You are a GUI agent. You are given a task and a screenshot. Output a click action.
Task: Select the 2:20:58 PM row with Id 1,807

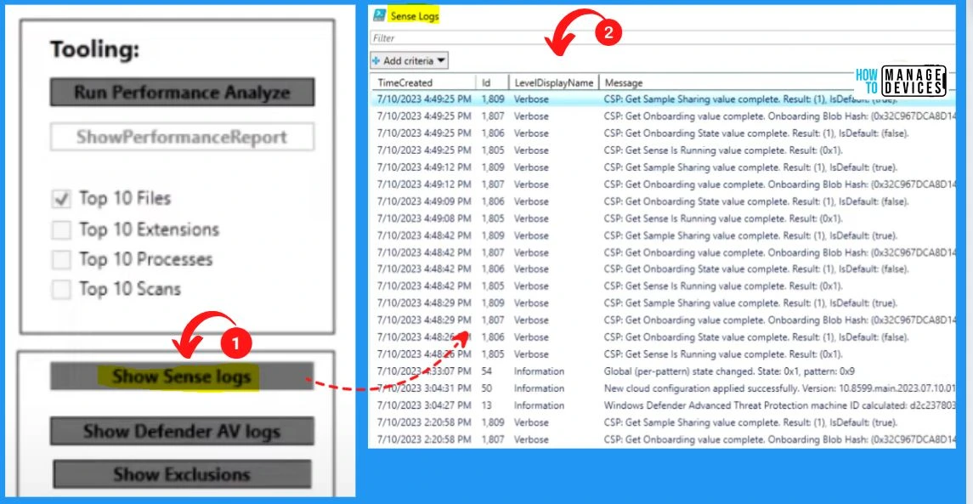pos(664,439)
